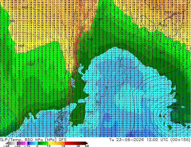Click the 'SLP/Temp. 850 hPa [hPa] GFS' title

33,140
